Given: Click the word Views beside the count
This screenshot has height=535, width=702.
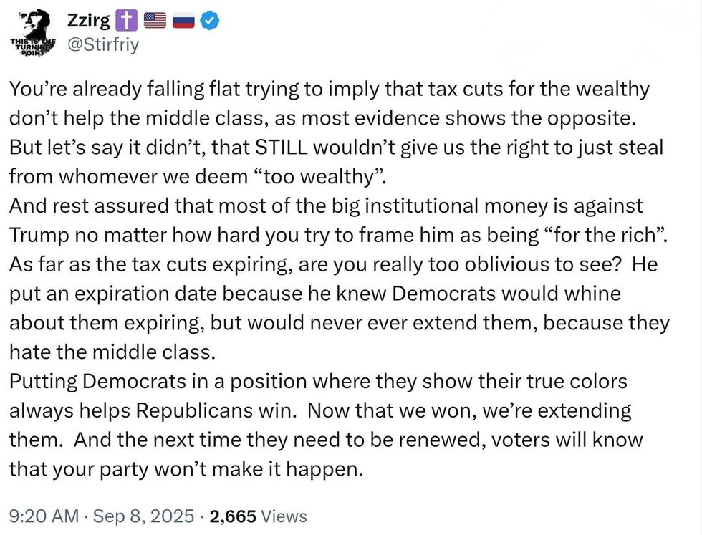Looking at the screenshot, I should click(x=284, y=516).
